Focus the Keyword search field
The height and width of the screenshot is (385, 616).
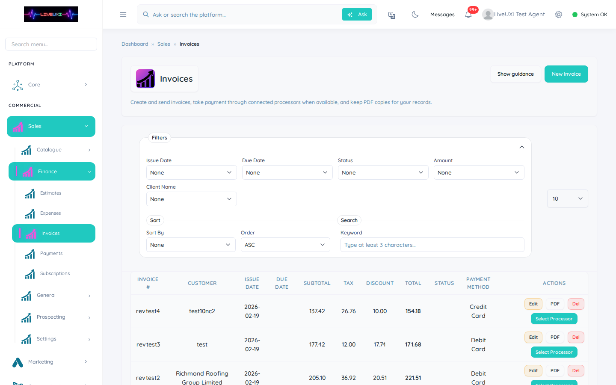(x=432, y=245)
